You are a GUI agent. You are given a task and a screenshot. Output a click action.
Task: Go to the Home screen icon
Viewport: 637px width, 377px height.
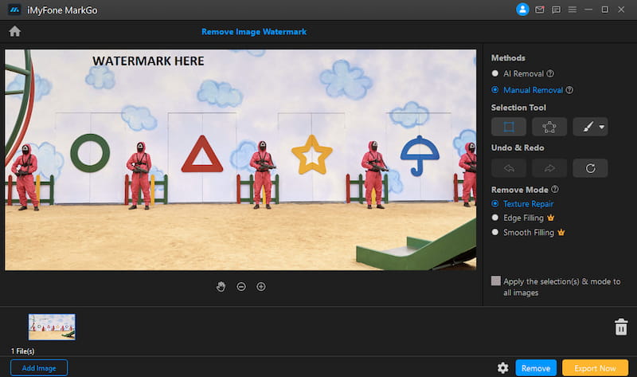(14, 31)
